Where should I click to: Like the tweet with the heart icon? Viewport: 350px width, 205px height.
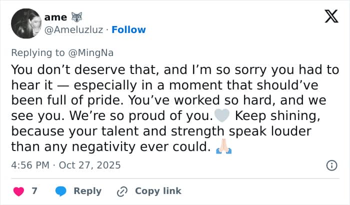point(18,191)
